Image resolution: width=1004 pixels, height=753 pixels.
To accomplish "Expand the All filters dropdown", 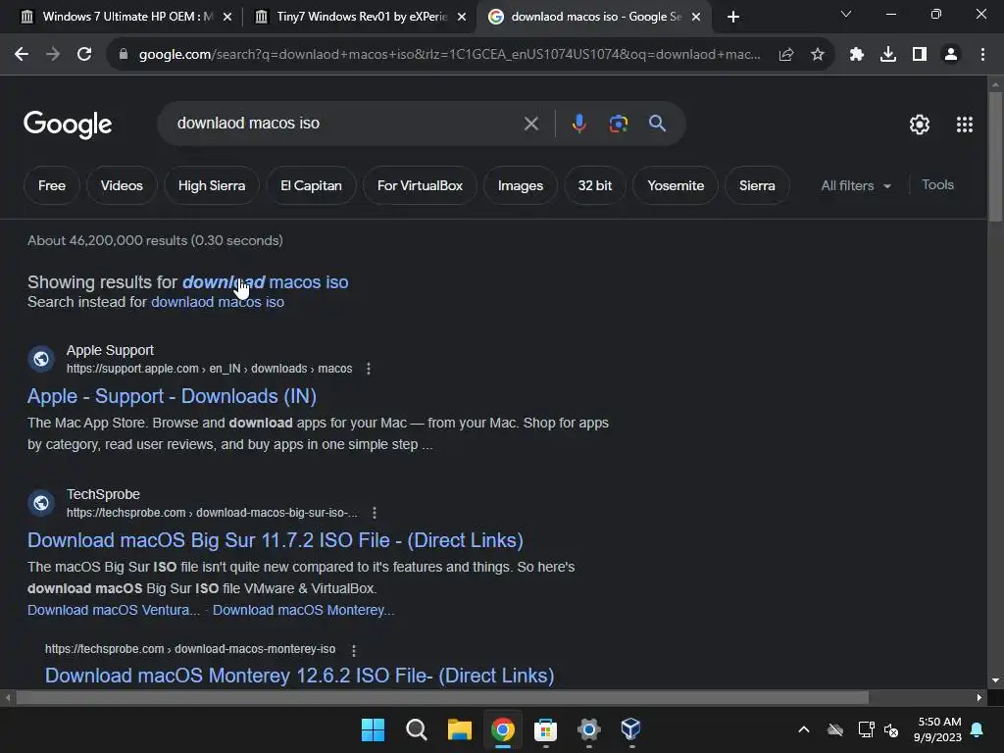I will (856, 185).
